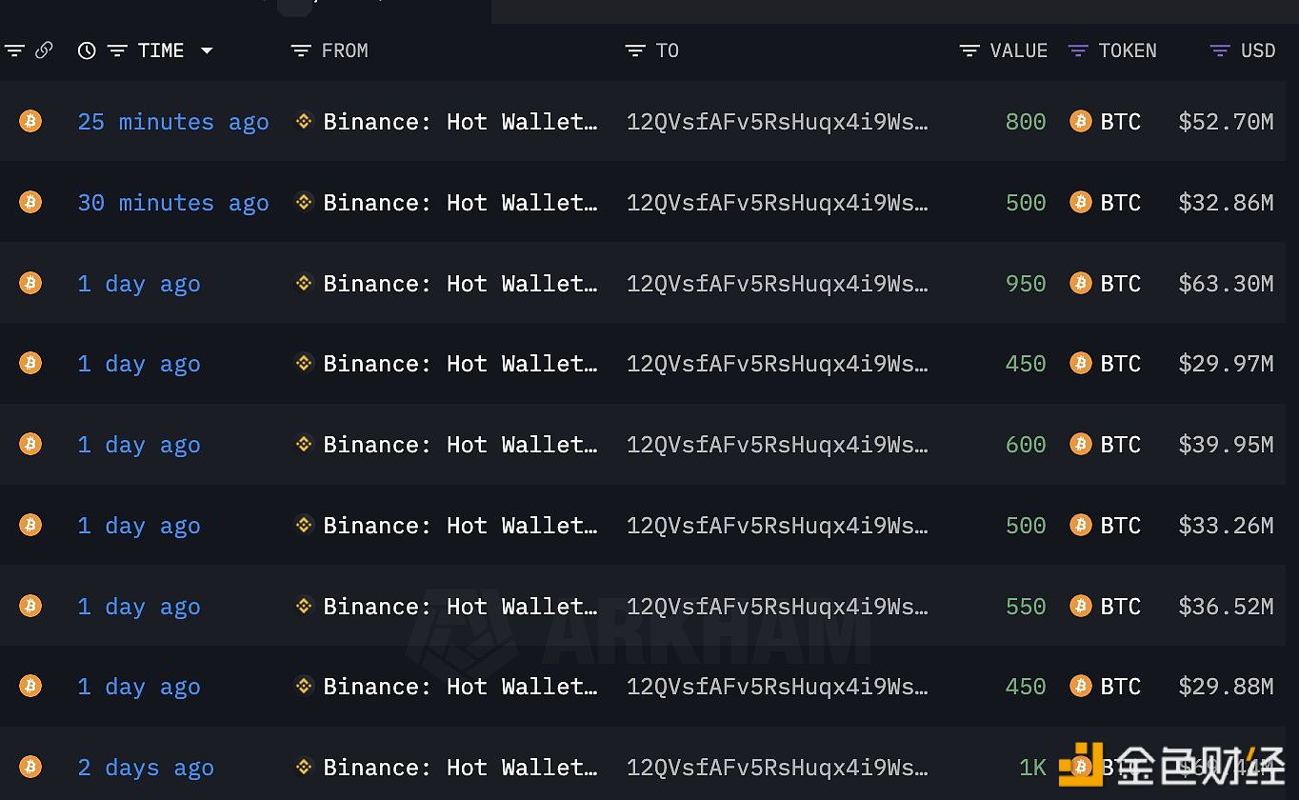This screenshot has height=800, width=1299.
Task: Click the Bitcoin chain icon in the $29.88M row
Action: pos(30,686)
